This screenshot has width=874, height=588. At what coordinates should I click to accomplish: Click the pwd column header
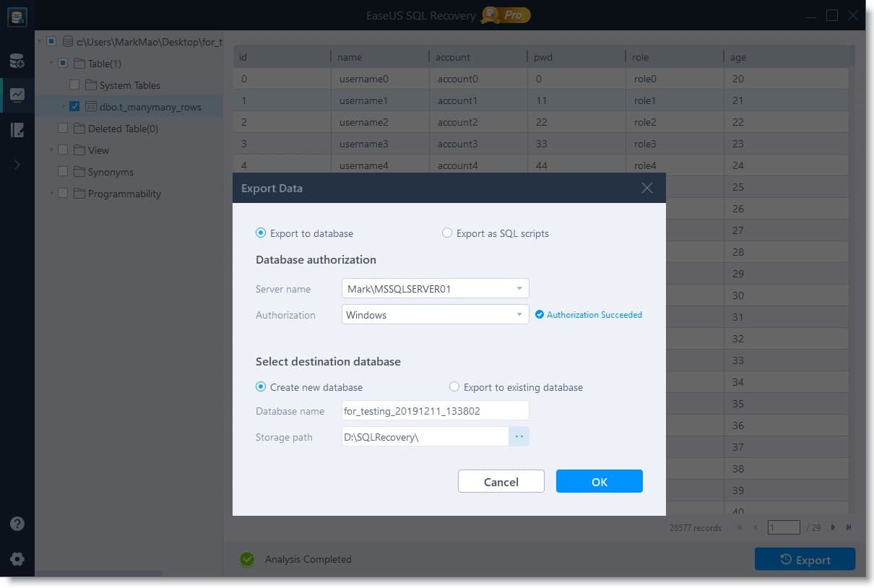pos(576,57)
